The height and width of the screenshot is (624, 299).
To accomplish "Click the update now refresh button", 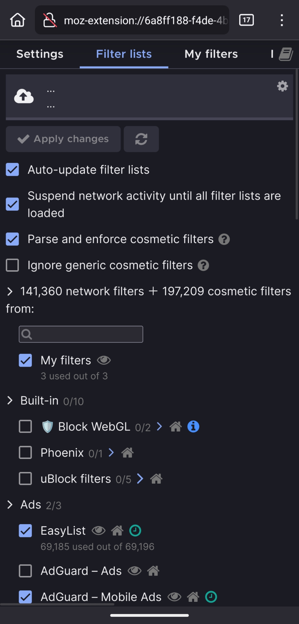I will point(141,139).
